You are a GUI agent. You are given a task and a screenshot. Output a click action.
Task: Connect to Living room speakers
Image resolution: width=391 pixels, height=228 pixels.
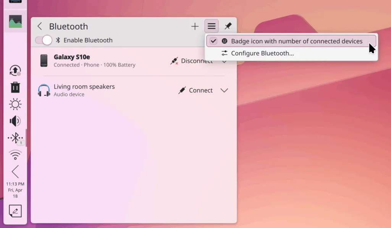pyautogui.click(x=195, y=91)
